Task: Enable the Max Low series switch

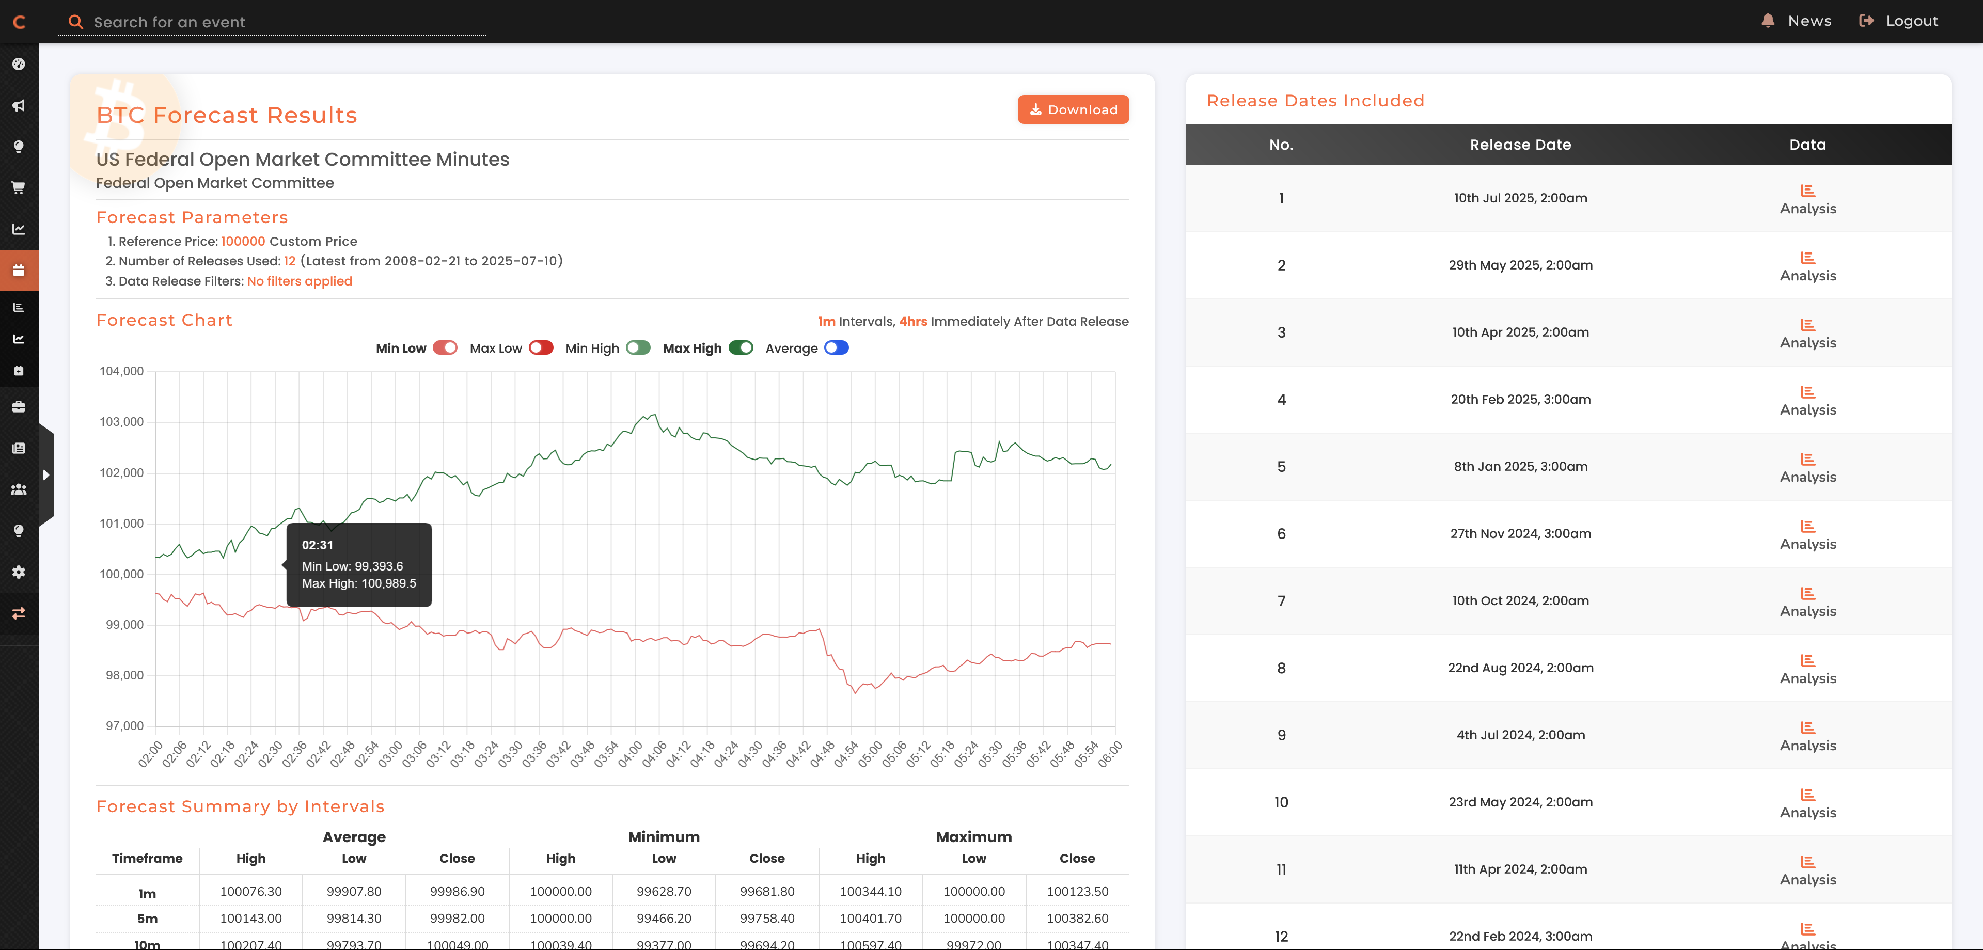Action: point(541,348)
